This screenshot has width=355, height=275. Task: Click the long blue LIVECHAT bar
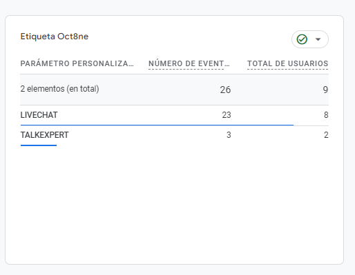pos(157,125)
